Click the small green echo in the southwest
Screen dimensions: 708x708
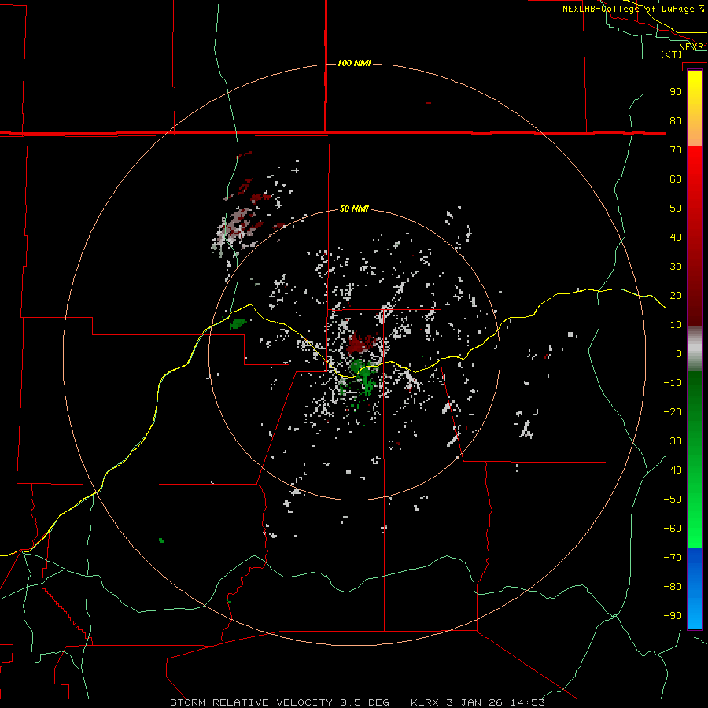click(161, 540)
